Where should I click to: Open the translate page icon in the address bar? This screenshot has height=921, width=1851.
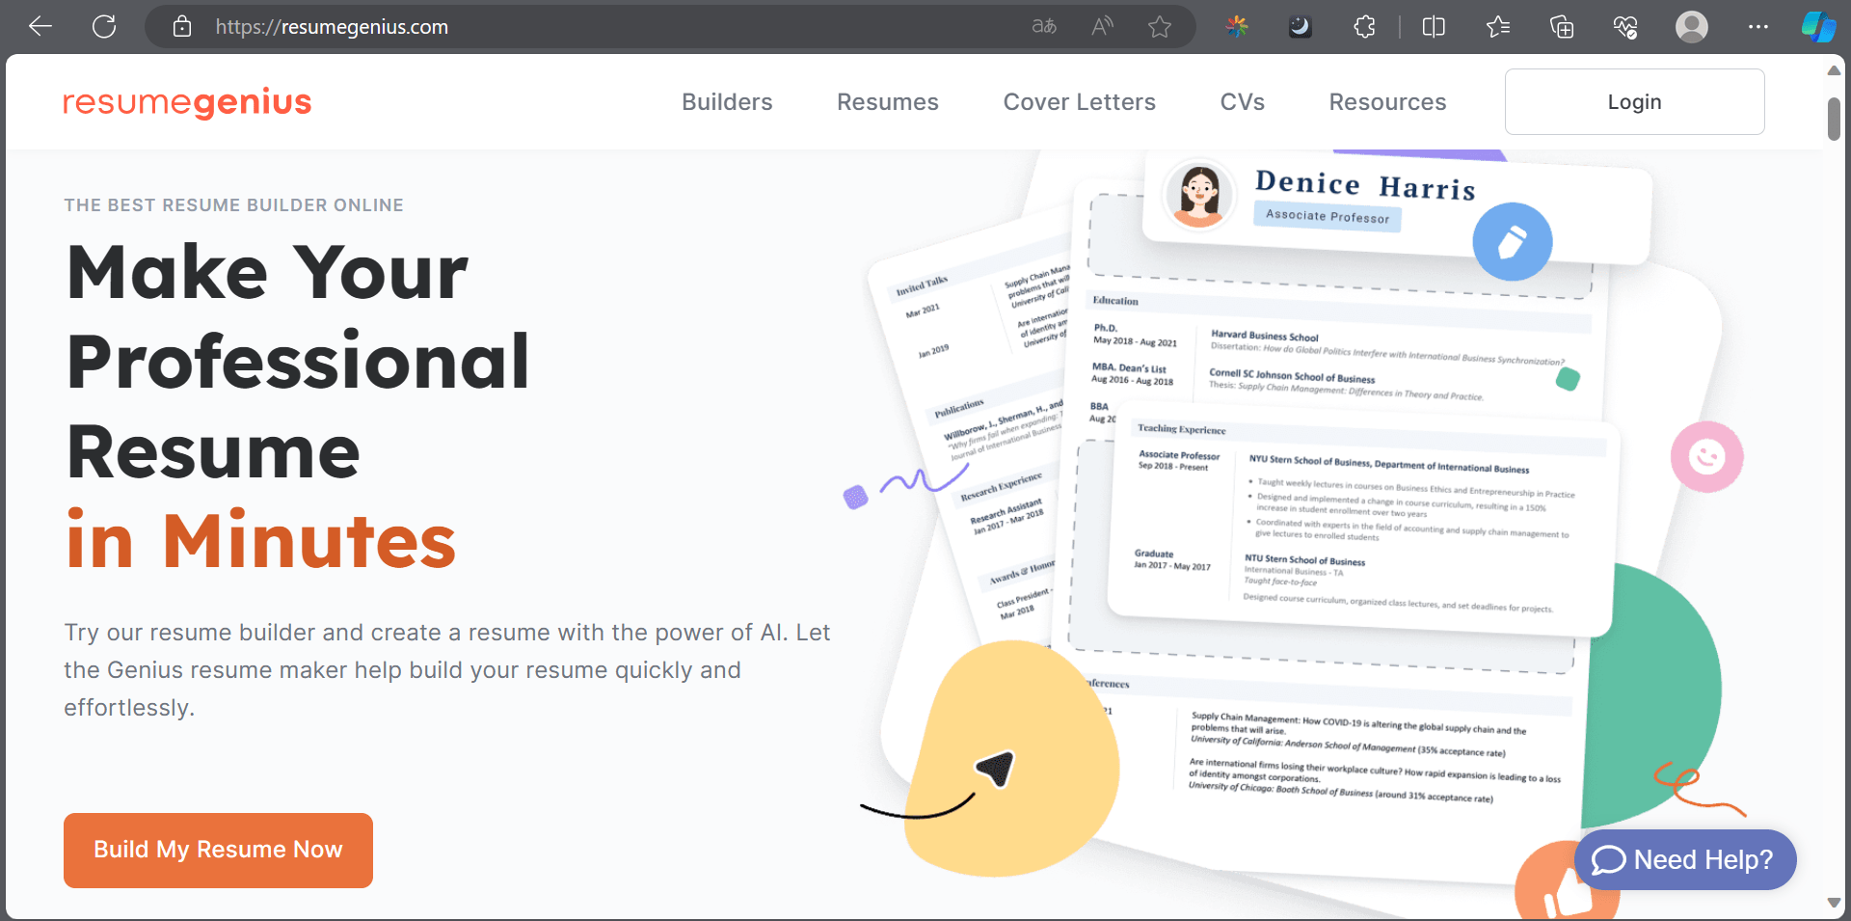coord(1044,26)
